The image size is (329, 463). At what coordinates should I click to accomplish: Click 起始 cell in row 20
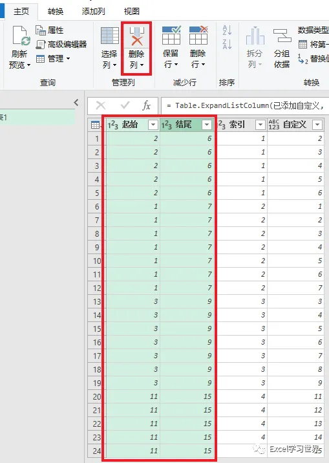[133, 396]
